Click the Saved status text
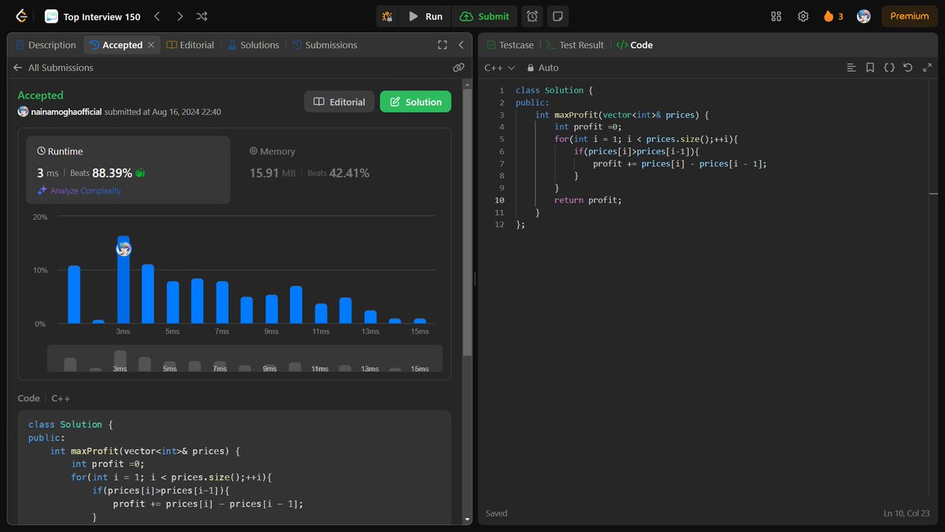The height and width of the screenshot is (532, 945). point(496,513)
